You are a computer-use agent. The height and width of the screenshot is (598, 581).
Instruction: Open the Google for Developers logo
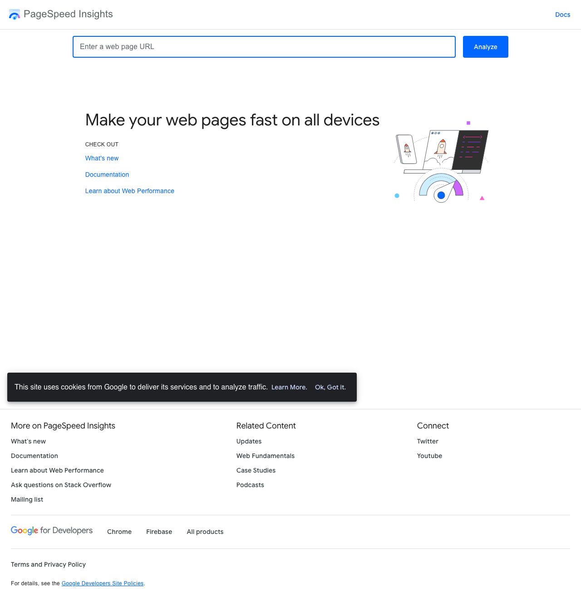coord(52,531)
